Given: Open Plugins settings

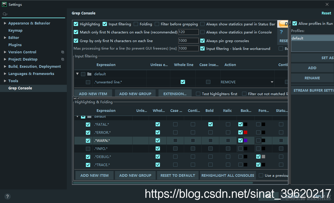Looking at the screenshot, I should point(15,45).
